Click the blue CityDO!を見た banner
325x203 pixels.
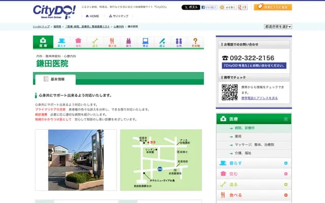(x=254, y=65)
